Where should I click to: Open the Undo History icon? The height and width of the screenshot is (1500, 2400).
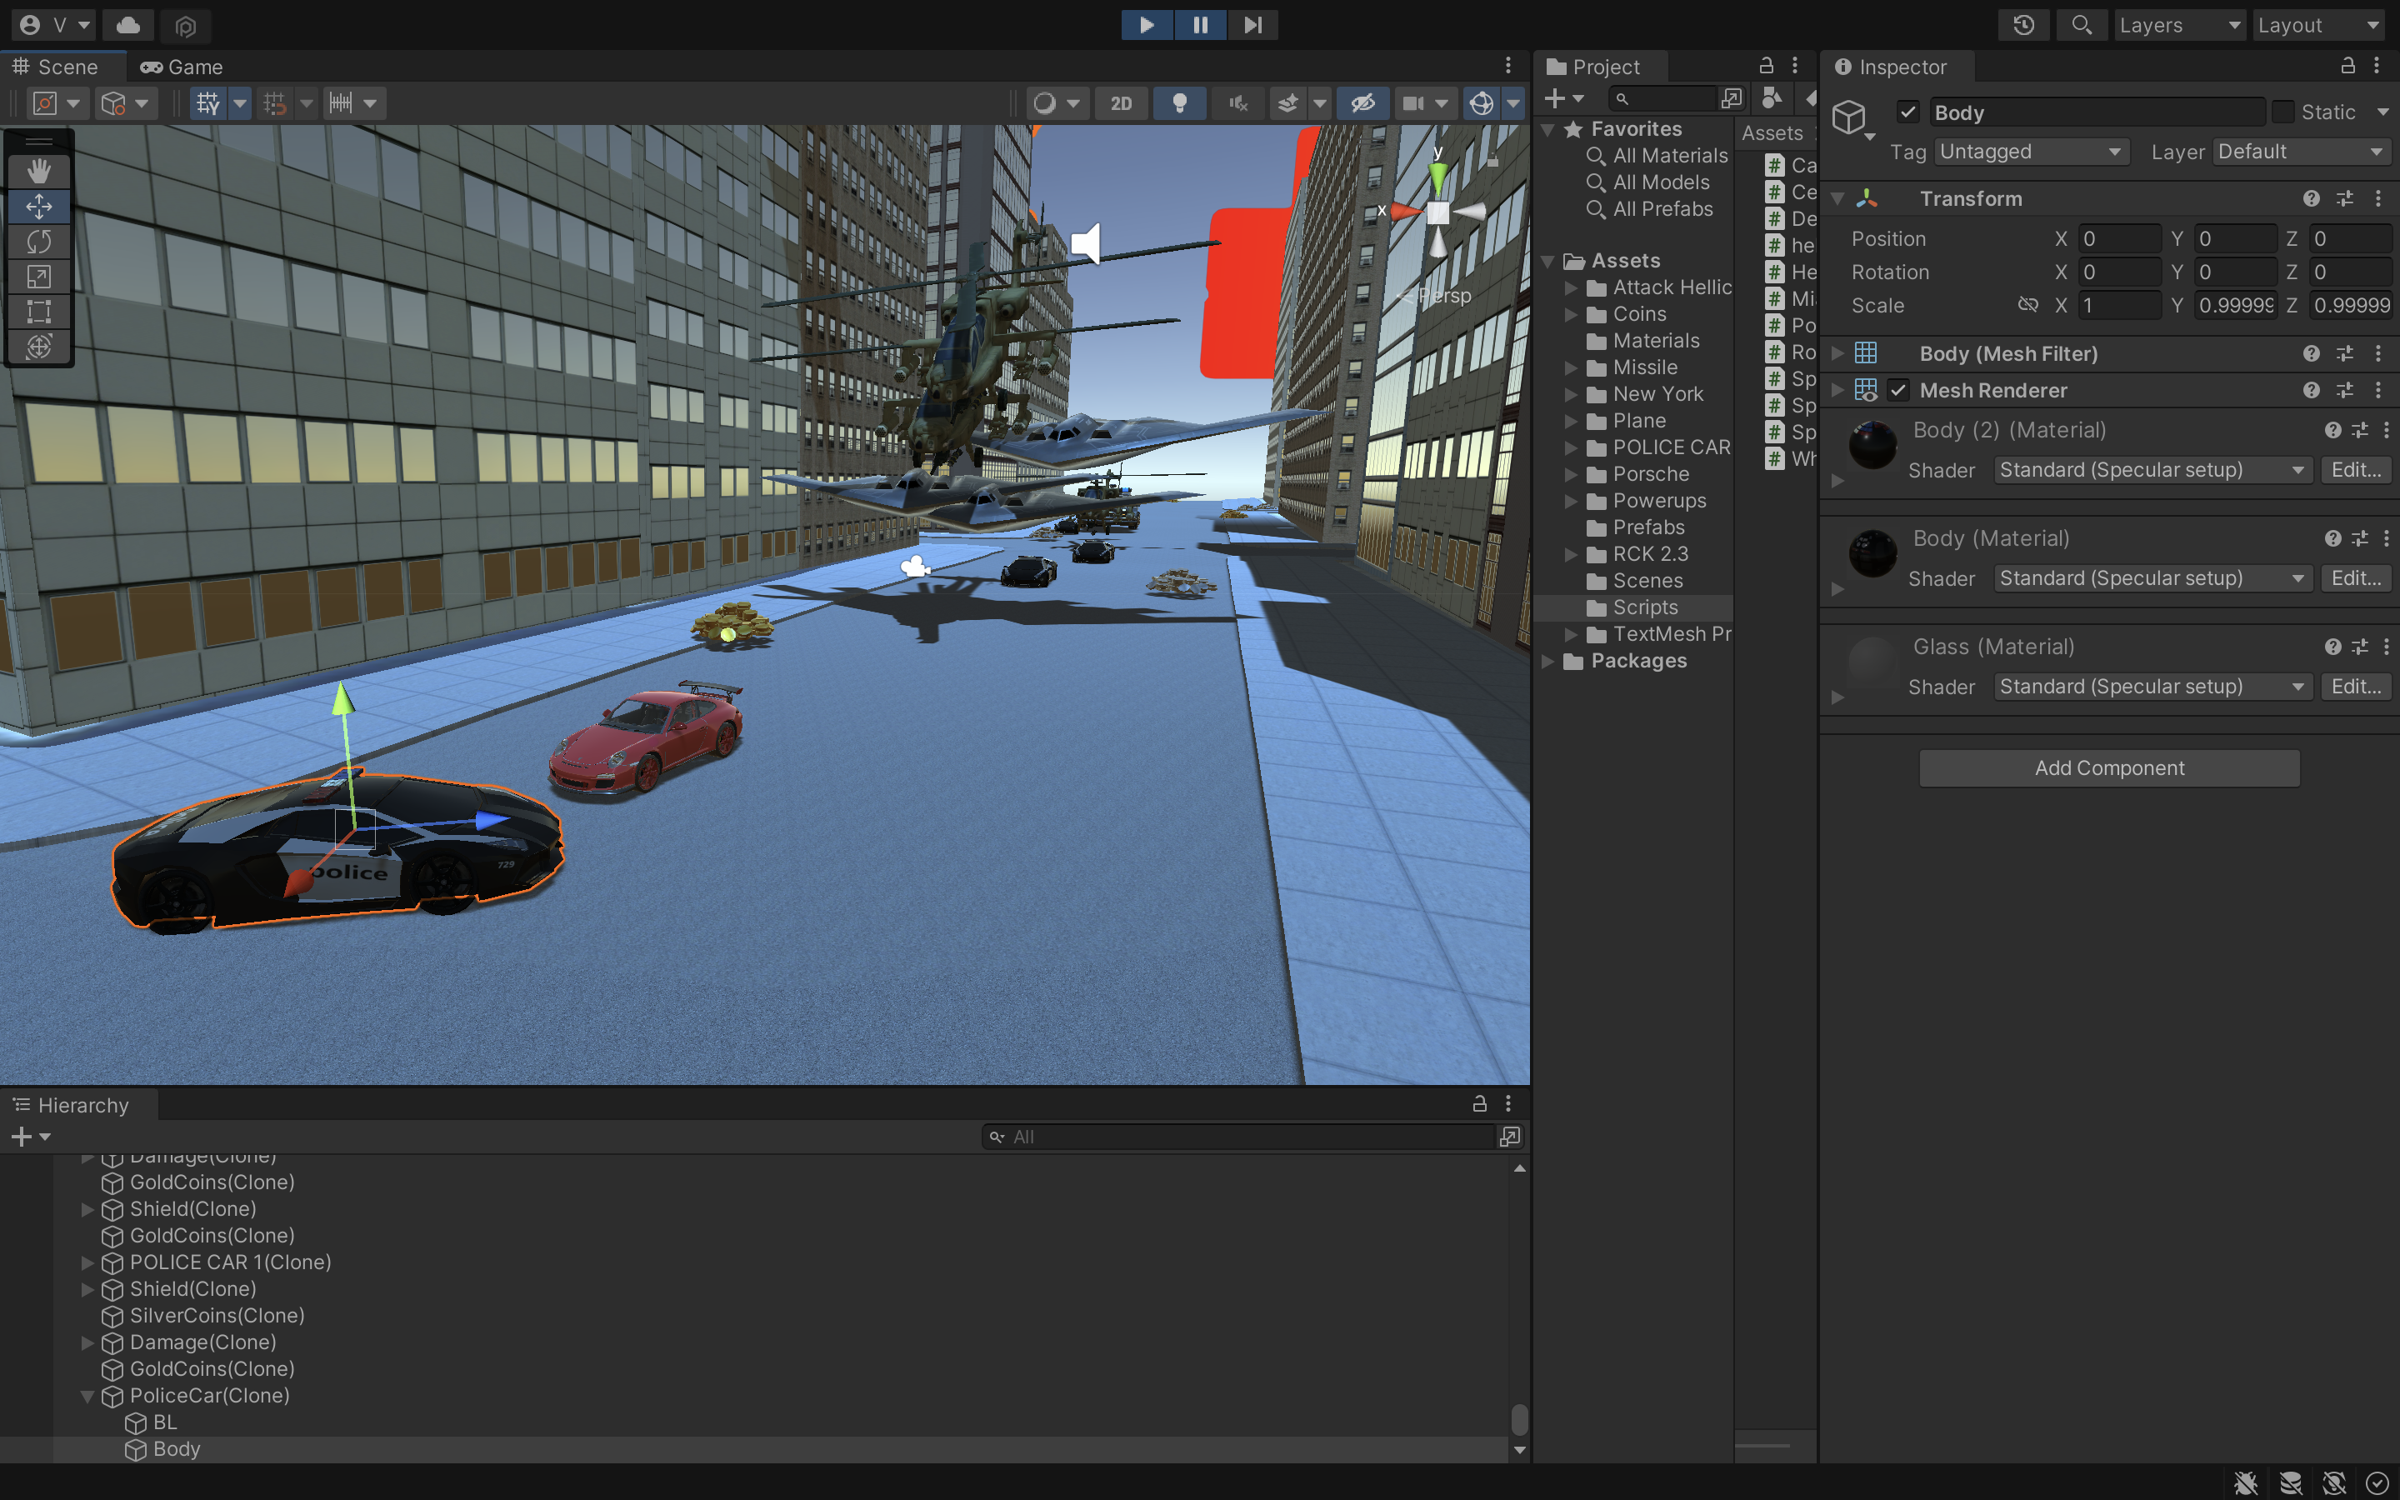coord(2023,25)
